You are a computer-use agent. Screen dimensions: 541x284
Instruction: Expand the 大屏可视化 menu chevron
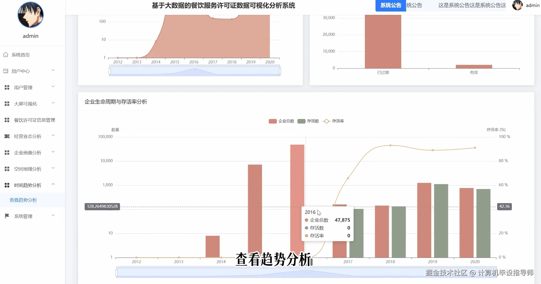point(53,103)
